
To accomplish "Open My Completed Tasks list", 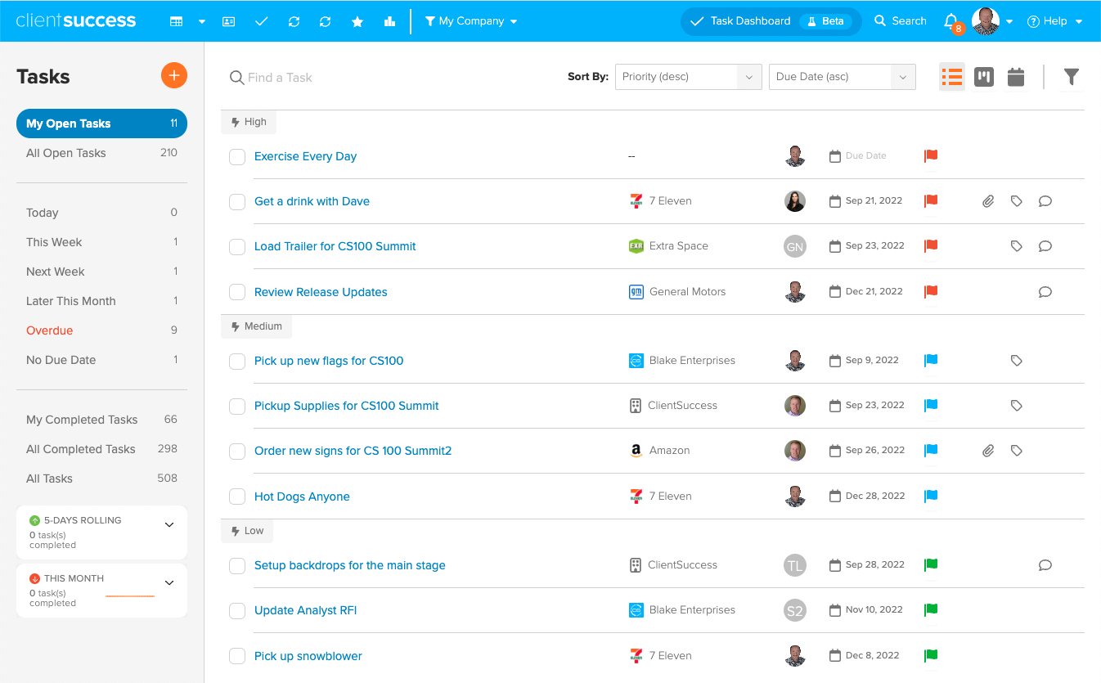I will click(101, 420).
